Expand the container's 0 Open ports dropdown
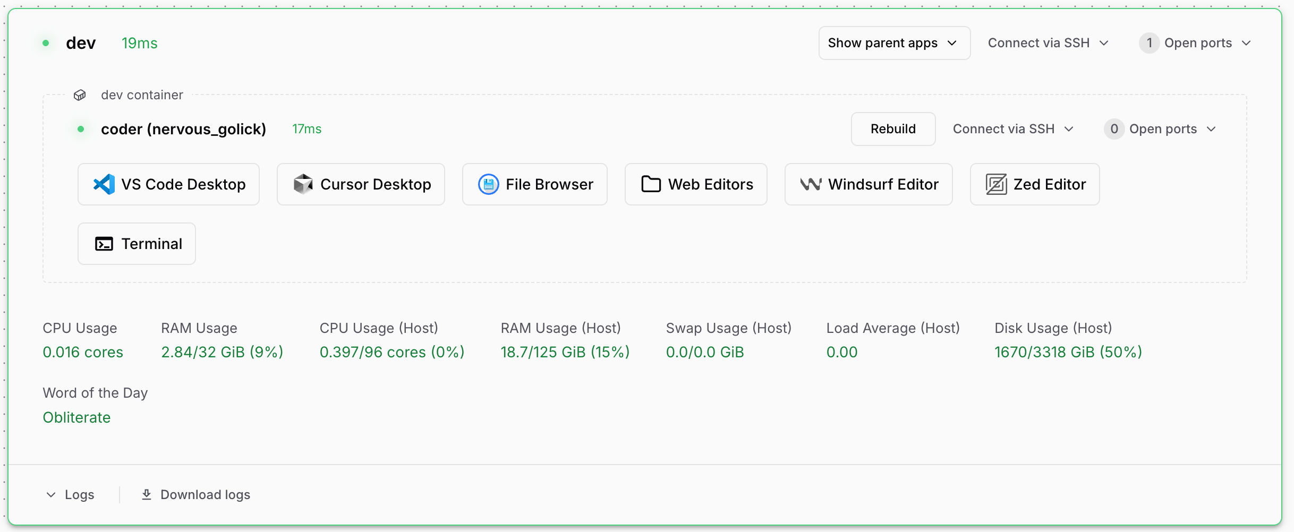The image size is (1294, 532). [x=1160, y=129]
